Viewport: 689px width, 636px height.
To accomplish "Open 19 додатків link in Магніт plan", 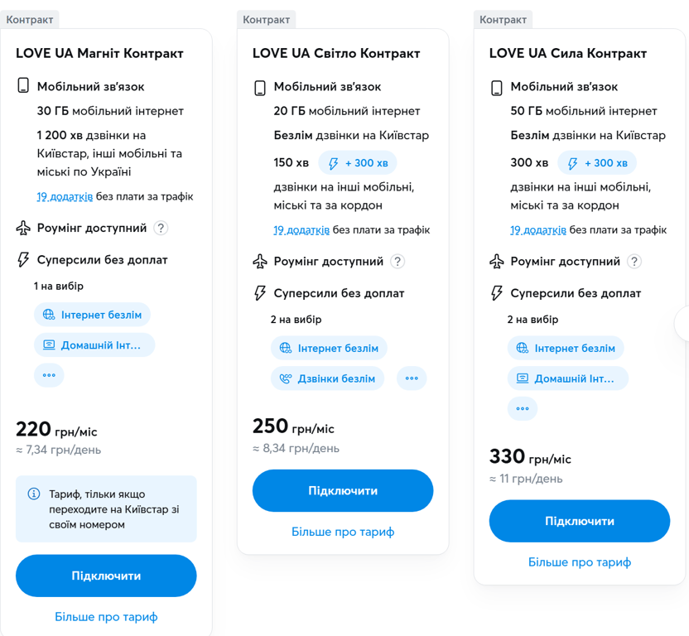I will 65,196.
